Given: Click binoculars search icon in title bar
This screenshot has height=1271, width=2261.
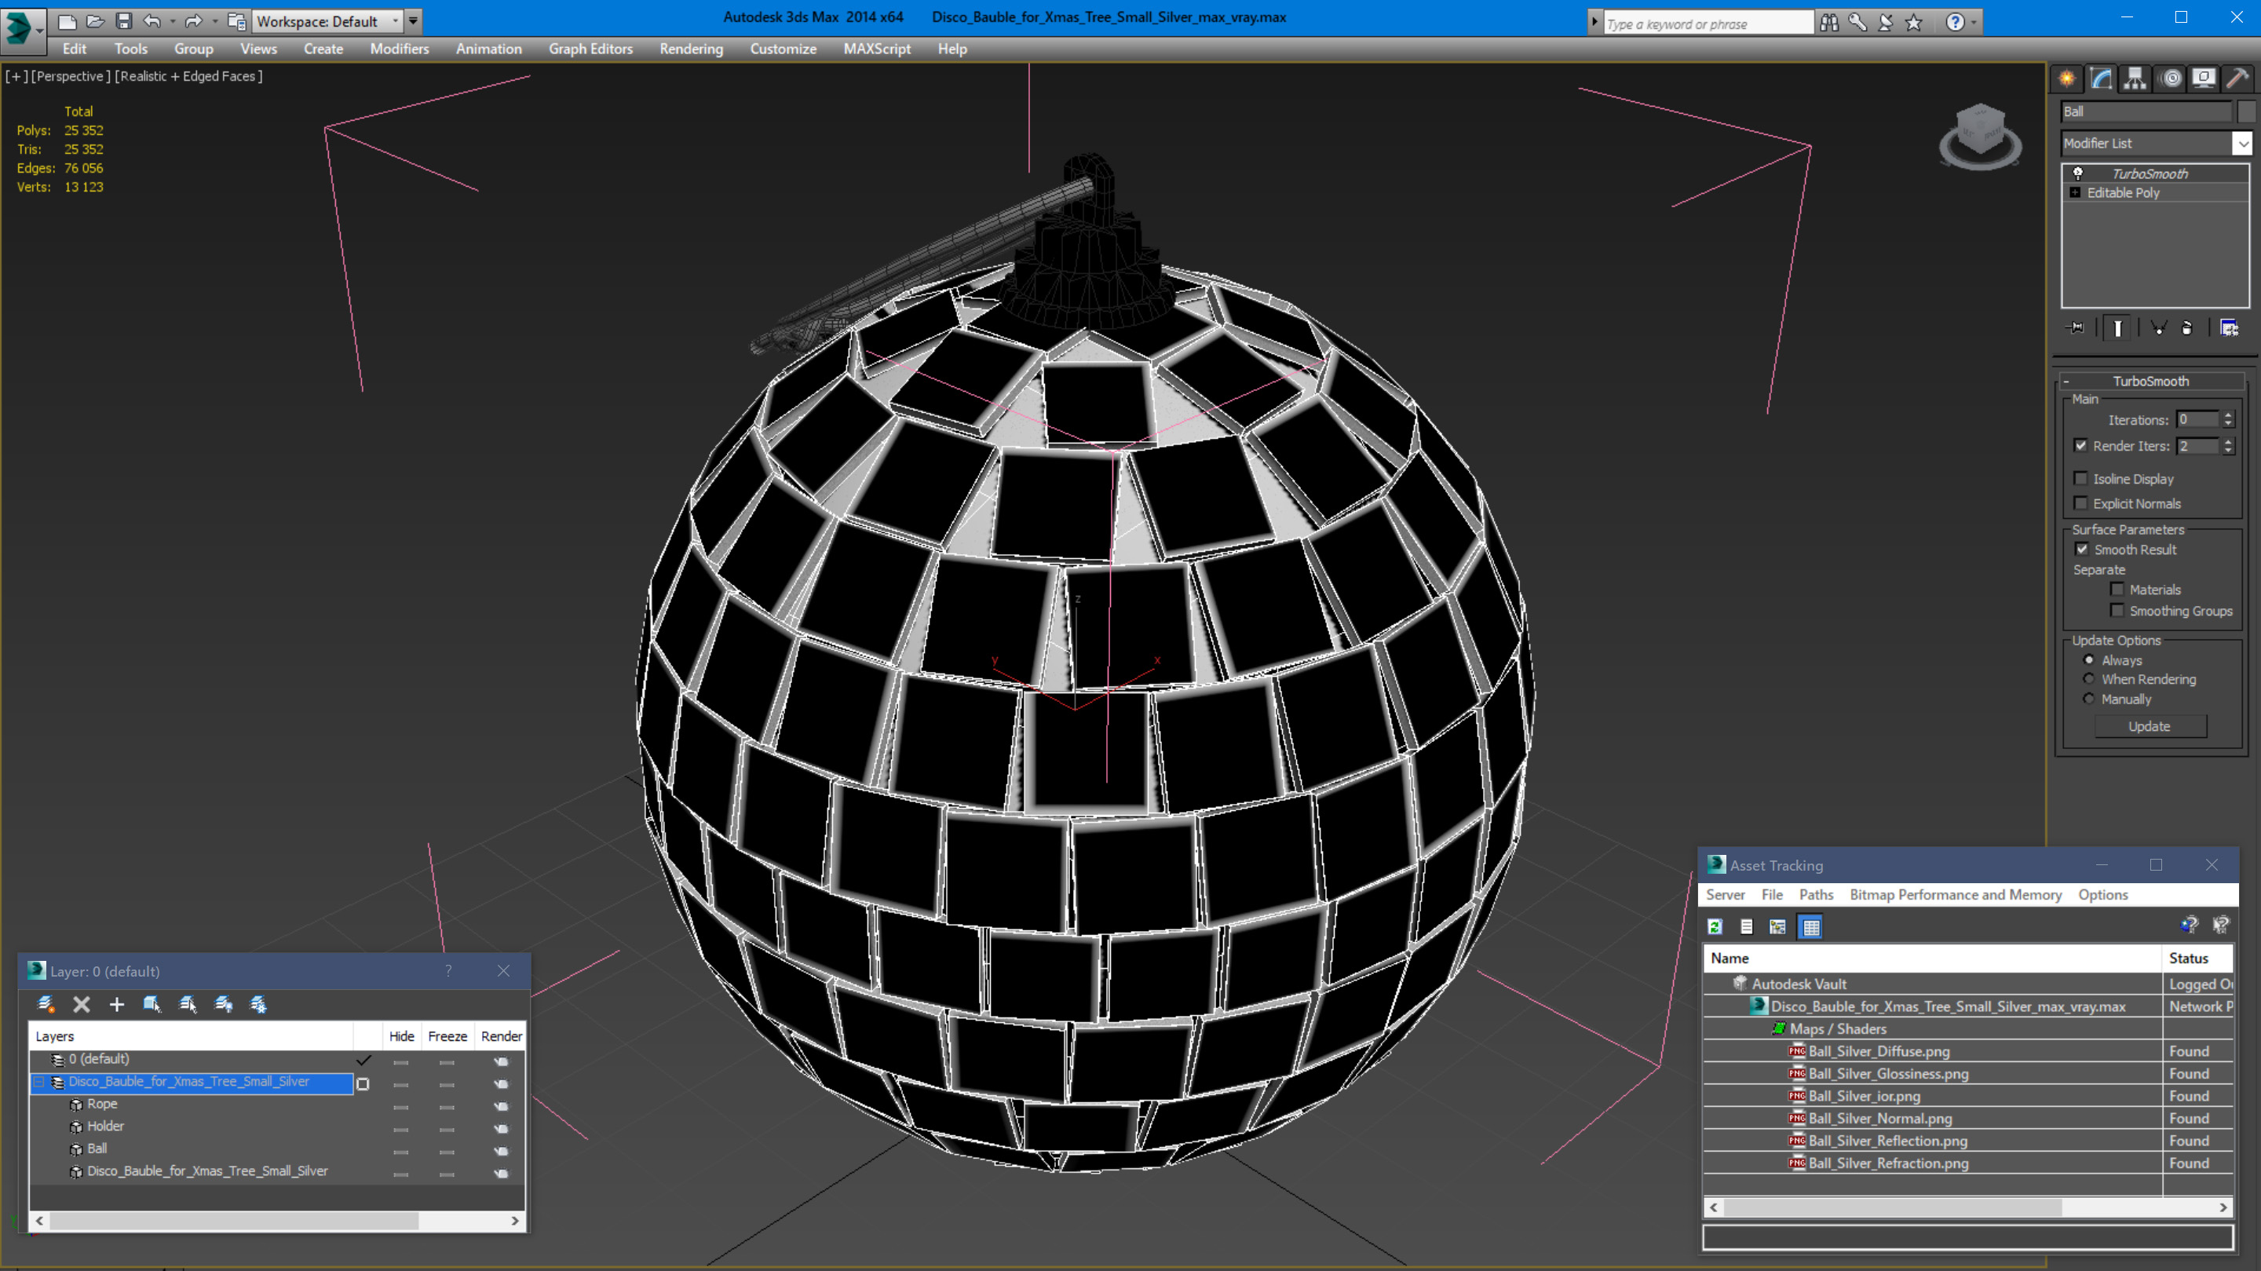Looking at the screenshot, I should click(1829, 23).
